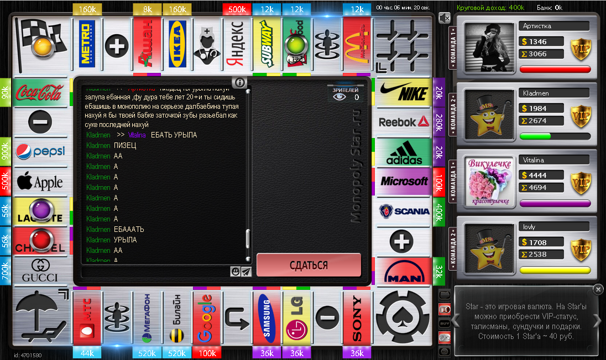This screenshot has height=360, width=606.
Task: Open Артистка's player avatar
Action: point(489,47)
